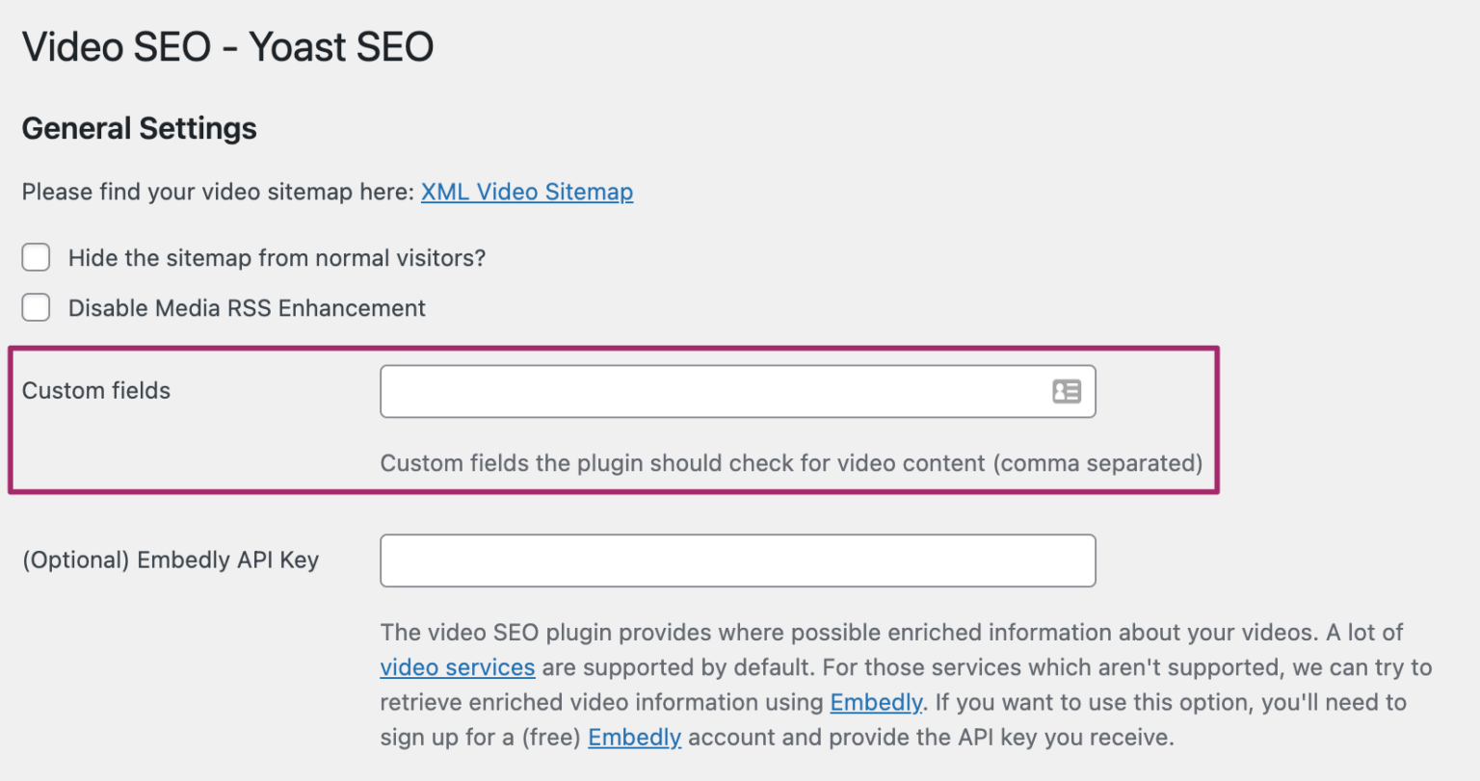Click the "Video SEO - Yoast SEO" page title
Viewport: 1480px width, 781px height.
pyautogui.click(x=227, y=46)
